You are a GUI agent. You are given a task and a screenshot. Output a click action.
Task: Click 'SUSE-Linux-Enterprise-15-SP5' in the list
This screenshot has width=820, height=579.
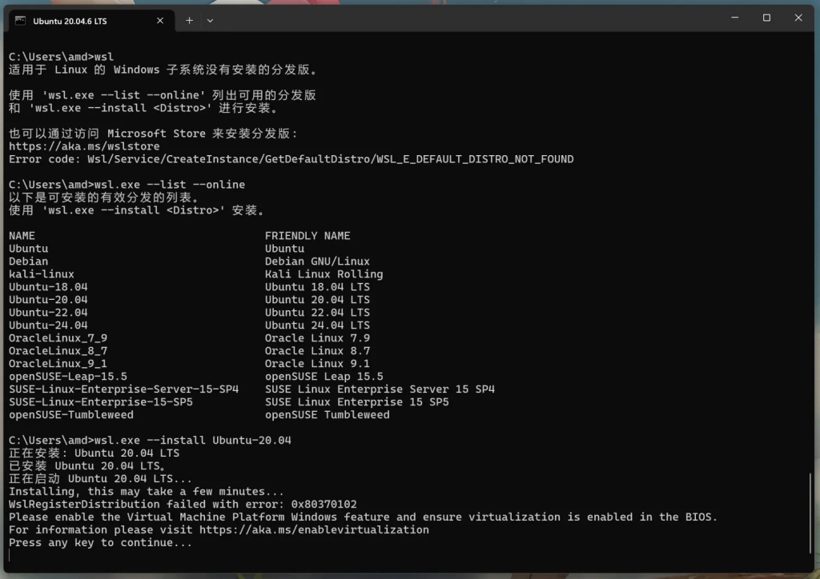tap(100, 402)
